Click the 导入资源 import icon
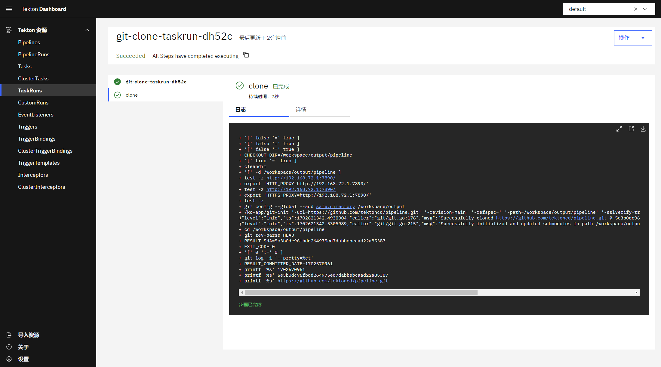 [9, 335]
